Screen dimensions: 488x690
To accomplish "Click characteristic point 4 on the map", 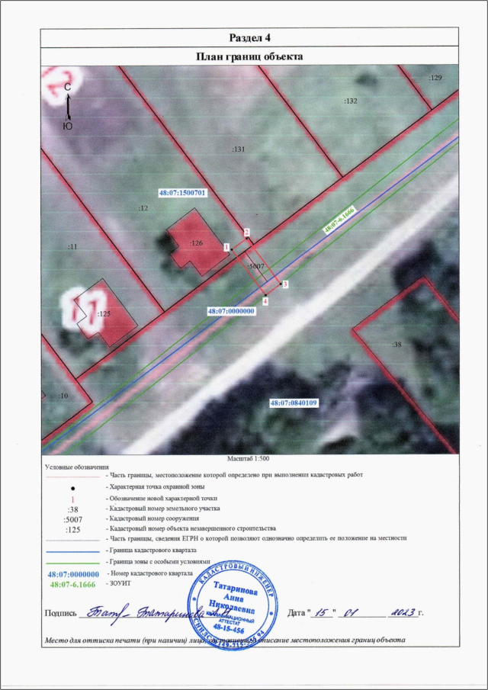I will click(x=265, y=294).
